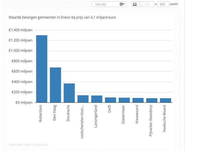Select the desktop laptop view icon
Viewport: 201px width, 151px height.
tap(135, 4)
